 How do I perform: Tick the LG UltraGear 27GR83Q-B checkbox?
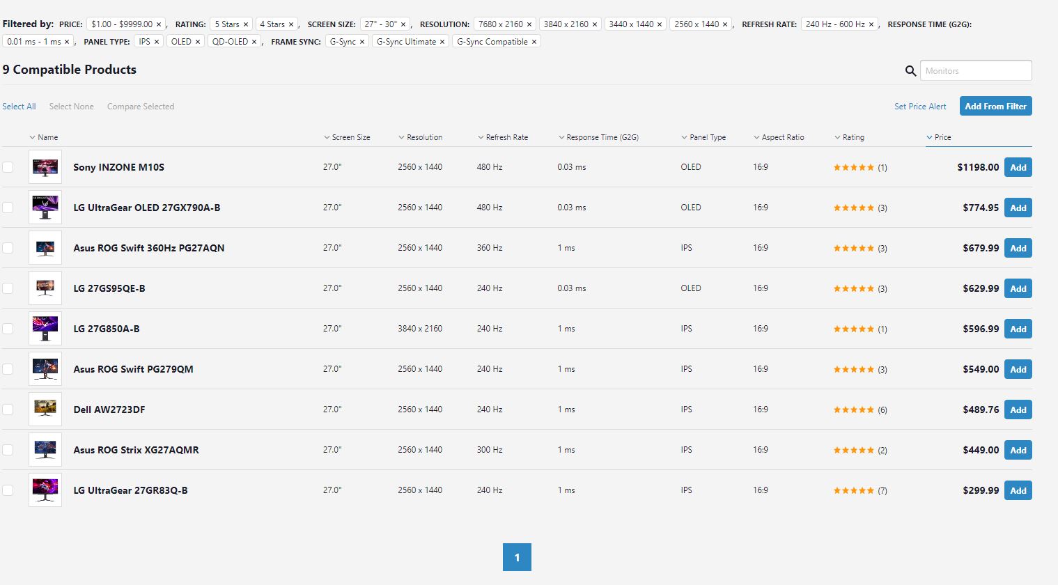tap(8, 490)
